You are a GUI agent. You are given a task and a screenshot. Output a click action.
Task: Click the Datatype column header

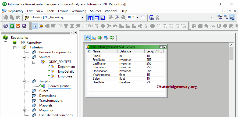125,51
